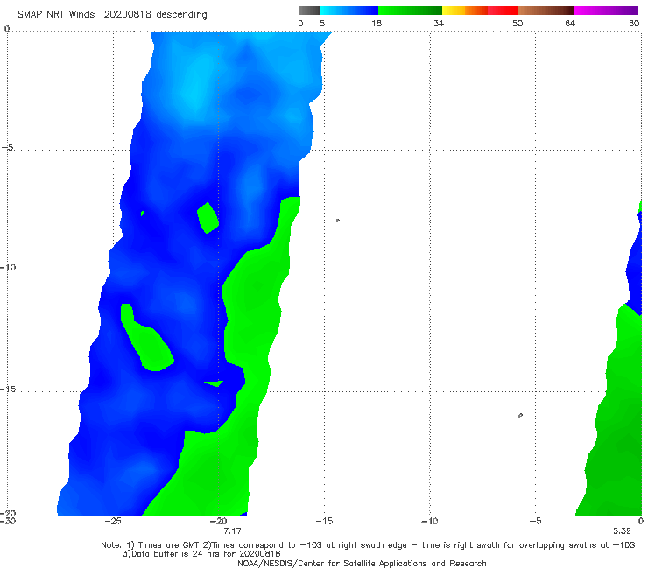Viewport: 648px width, 569px height.
Task: Click the "3)Data buffer is 24 hrs" note
Action: tap(201, 554)
